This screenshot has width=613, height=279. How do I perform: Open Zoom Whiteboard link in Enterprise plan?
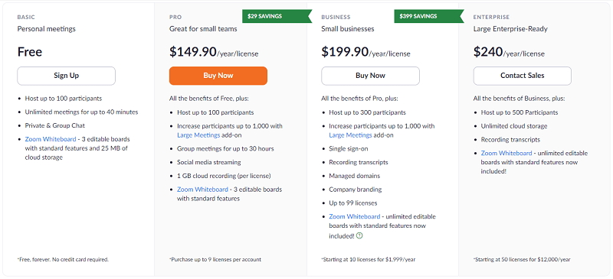click(x=506, y=154)
